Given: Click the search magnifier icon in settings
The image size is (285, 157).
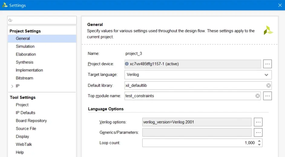Looking at the screenshot, I should pos(10,20).
